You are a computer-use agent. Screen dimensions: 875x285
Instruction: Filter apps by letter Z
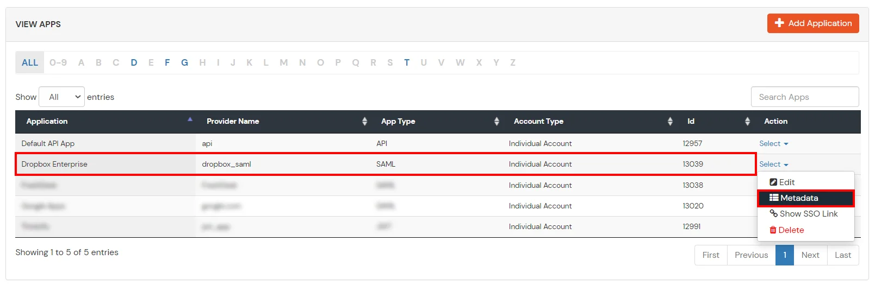coord(513,62)
